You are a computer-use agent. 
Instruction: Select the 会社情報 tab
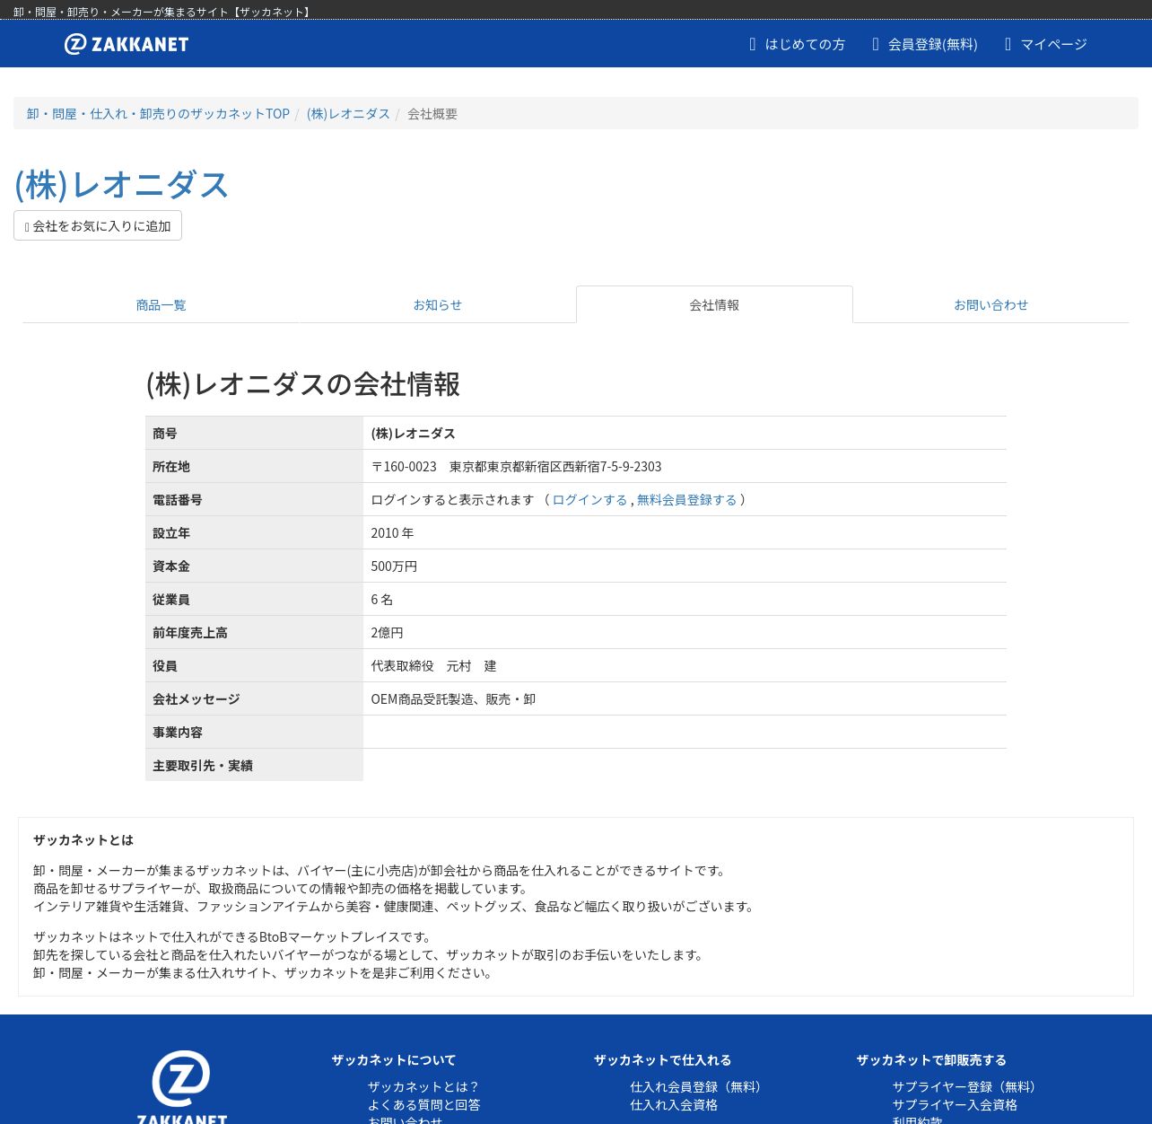(714, 305)
